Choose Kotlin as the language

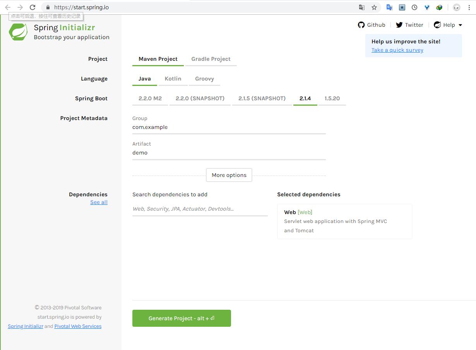173,79
